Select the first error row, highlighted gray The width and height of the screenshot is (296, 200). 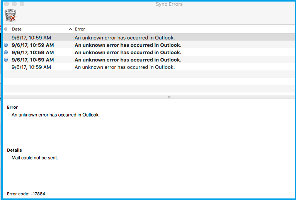pyautogui.click(x=149, y=38)
